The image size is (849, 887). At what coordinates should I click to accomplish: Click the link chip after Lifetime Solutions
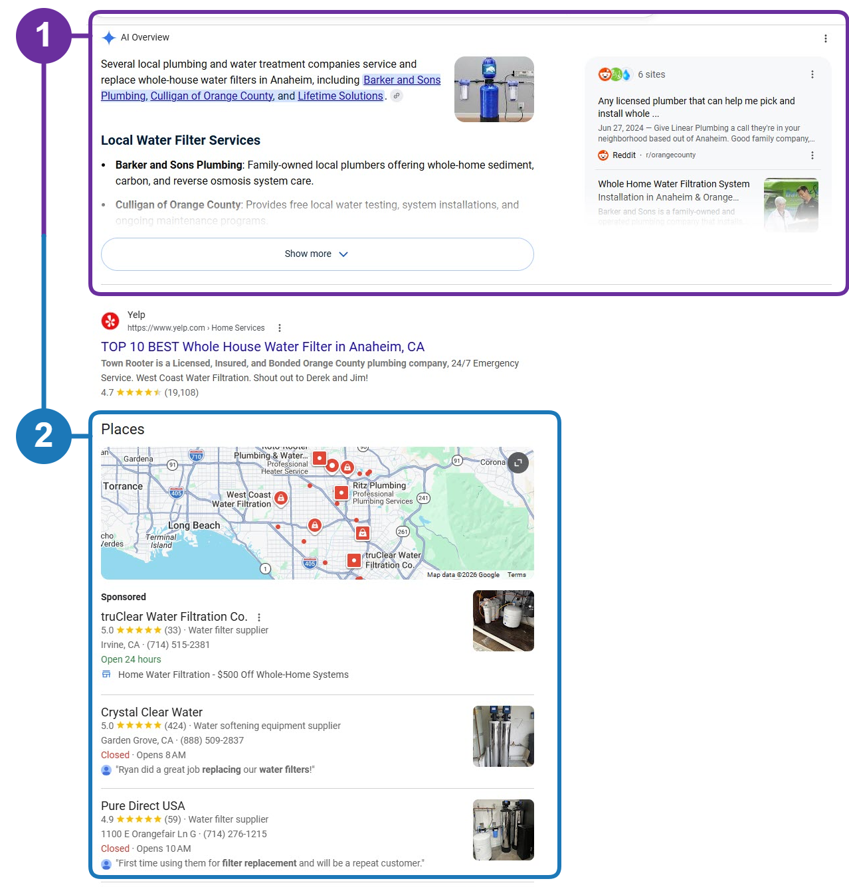click(397, 96)
